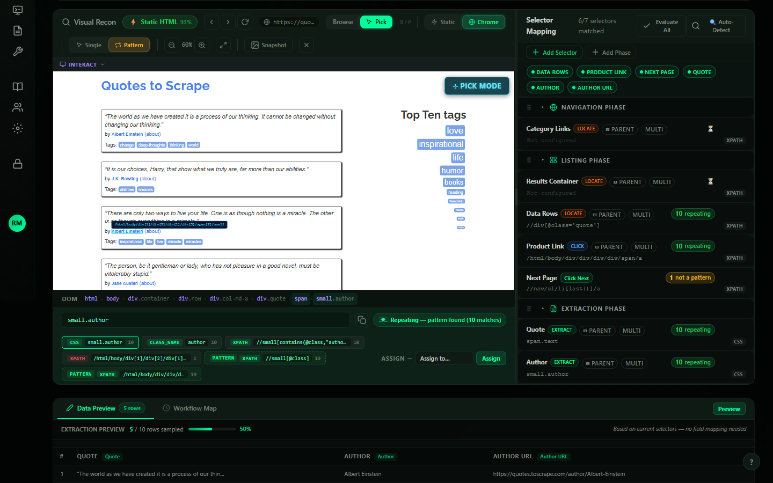Click the RM user avatar

17,223
